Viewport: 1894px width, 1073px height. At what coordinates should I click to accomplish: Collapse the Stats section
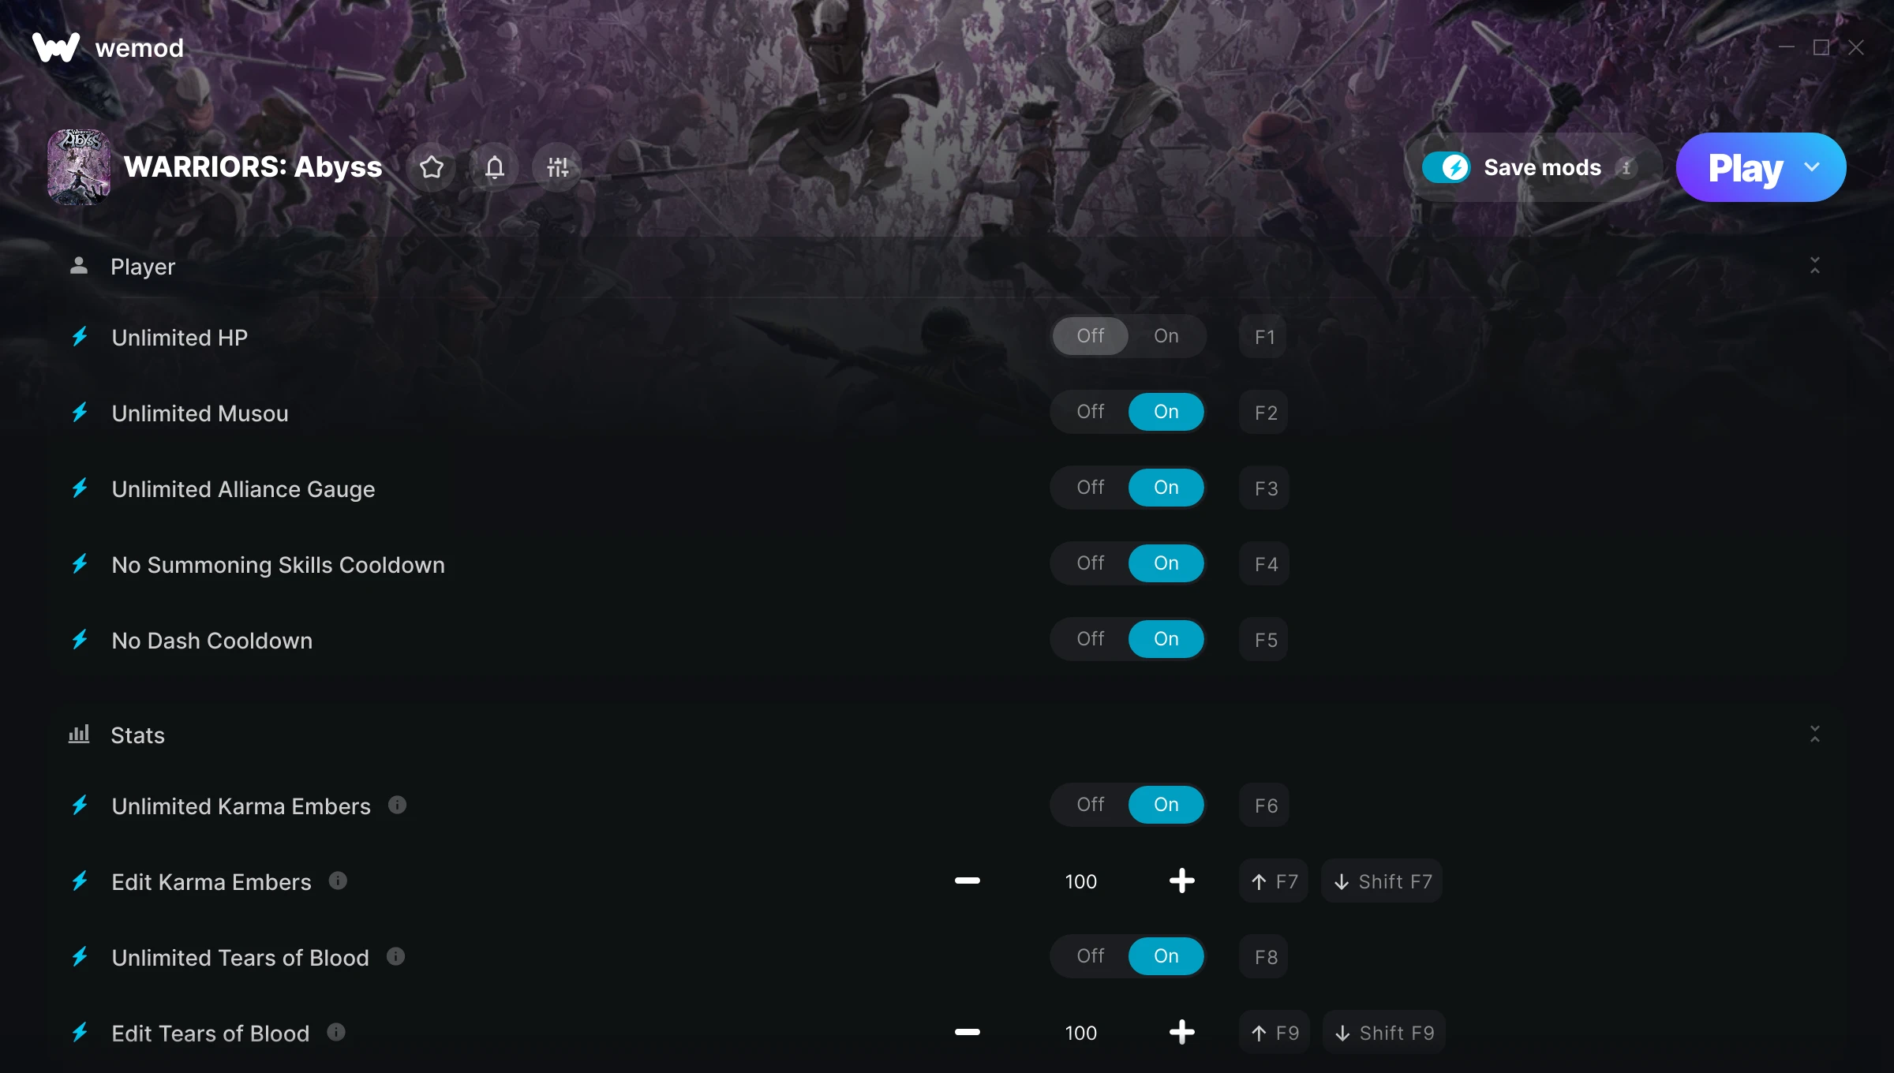click(x=1815, y=735)
